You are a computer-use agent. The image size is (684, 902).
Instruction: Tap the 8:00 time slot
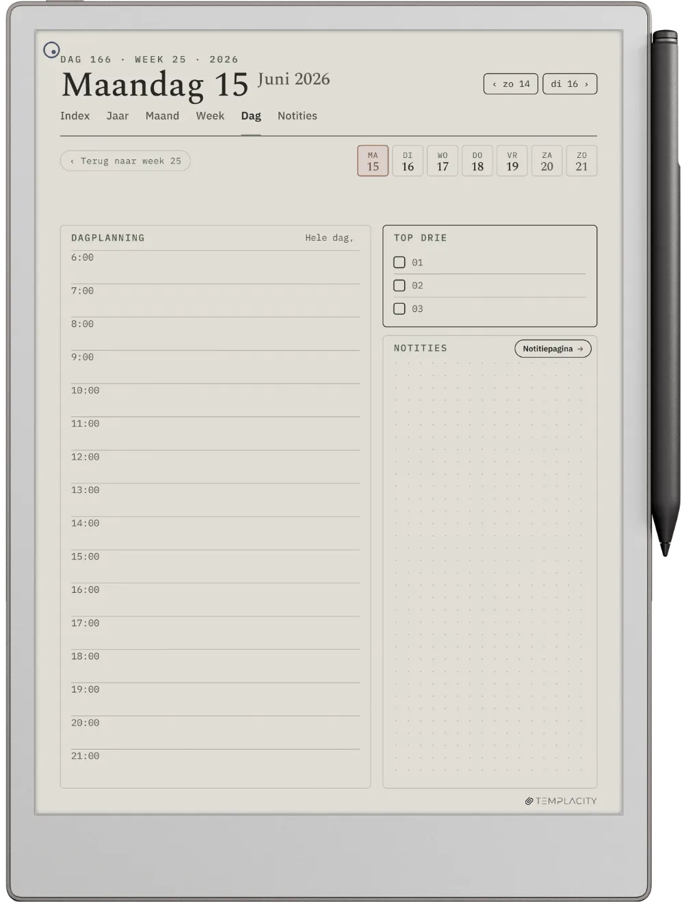215,334
